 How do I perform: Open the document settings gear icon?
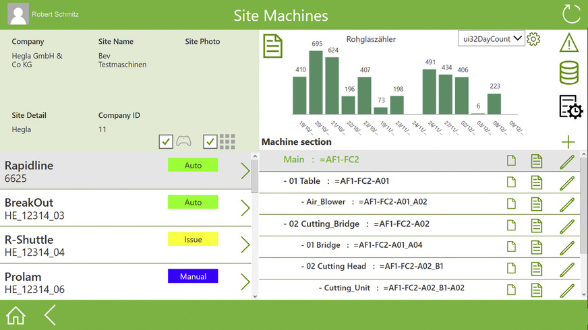(x=570, y=107)
